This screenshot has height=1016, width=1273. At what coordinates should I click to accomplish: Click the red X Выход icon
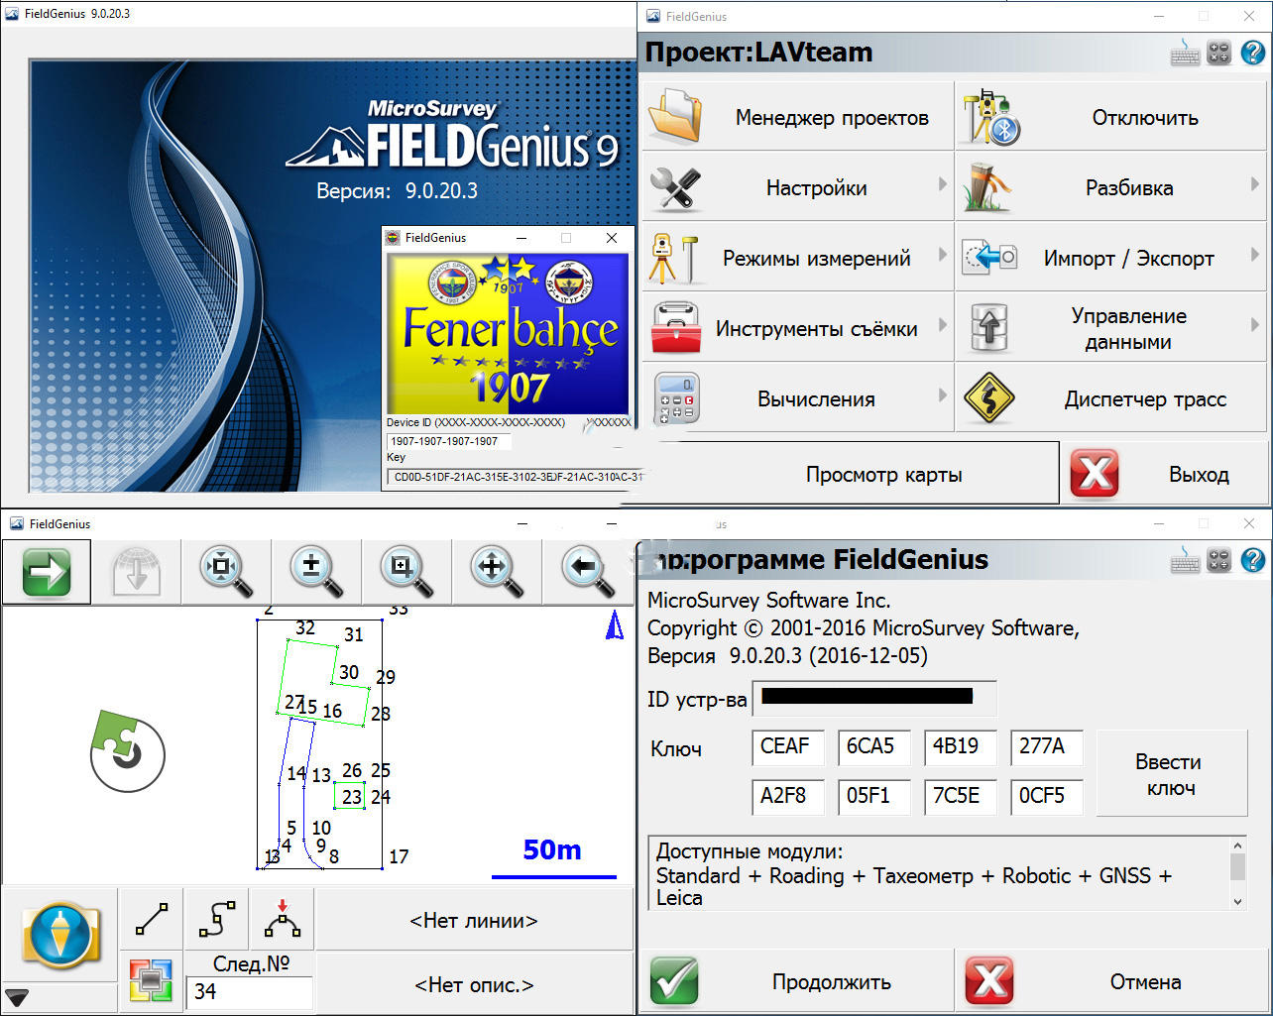pos(1095,474)
